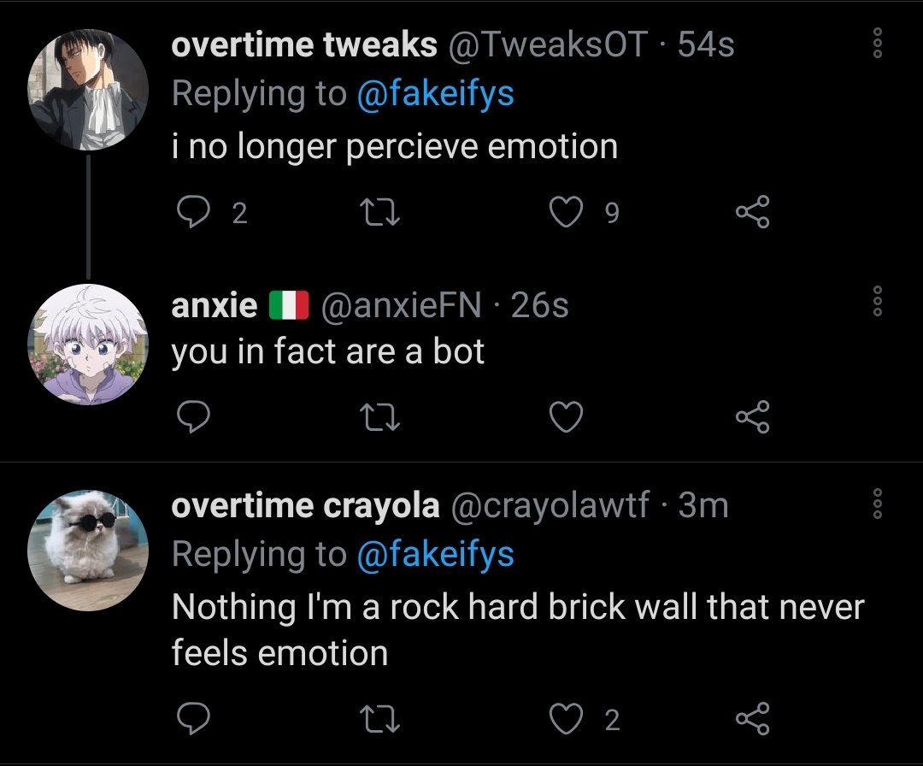View overtime tweaks' profile picture
Image resolution: width=923 pixels, height=766 pixels.
click(x=89, y=89)
